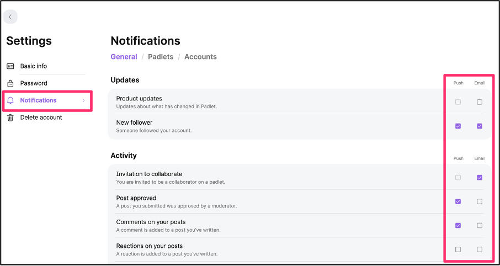500x266 pixels.
Task: Click the Delete account trash icon
Action: (10, 118)
